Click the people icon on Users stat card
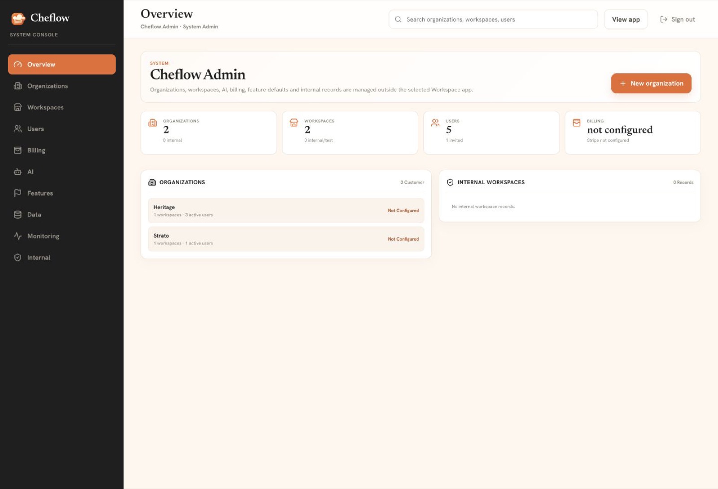718x489 pixels. point(435,123)
